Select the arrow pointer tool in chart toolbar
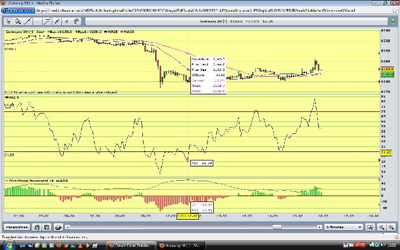This screenshot has height=250, width=400. pos(9,21)
